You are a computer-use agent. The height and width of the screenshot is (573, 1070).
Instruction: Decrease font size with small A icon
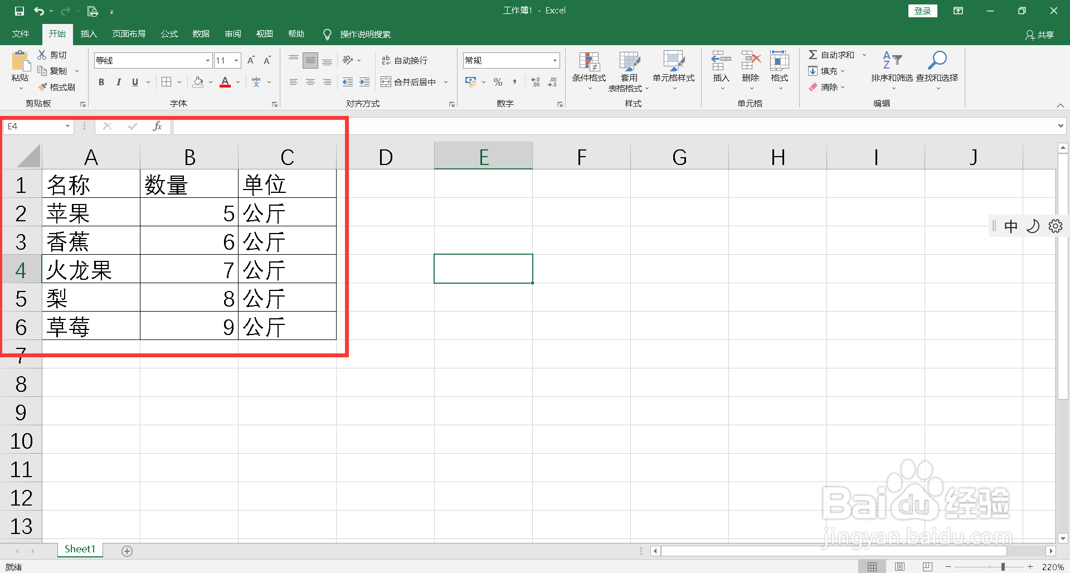267,60
